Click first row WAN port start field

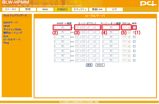[58, 27]
